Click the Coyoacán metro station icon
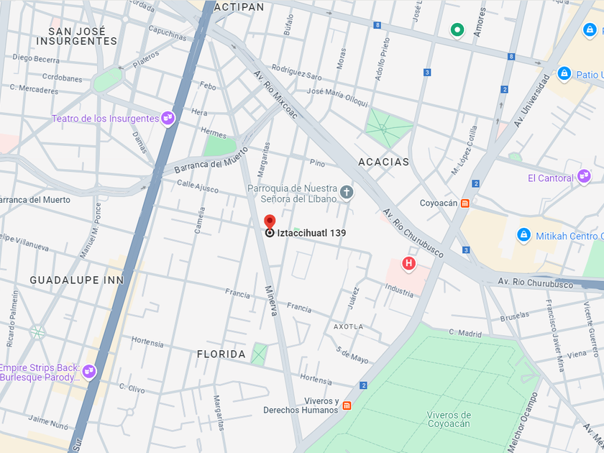604x453 pixels. tap(465, 203)
